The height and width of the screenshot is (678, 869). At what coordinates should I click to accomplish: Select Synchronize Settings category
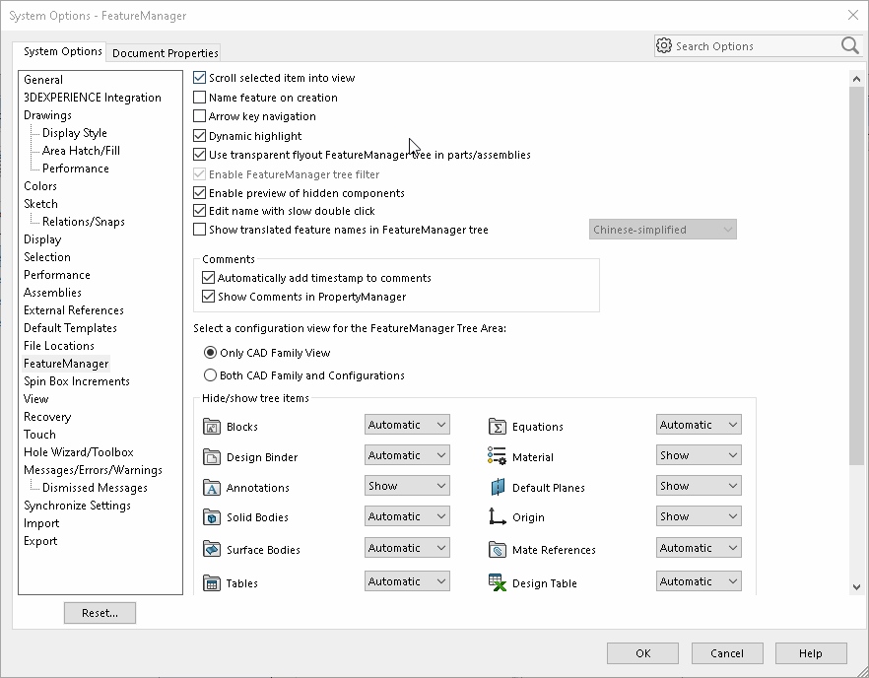coord(77,506)
